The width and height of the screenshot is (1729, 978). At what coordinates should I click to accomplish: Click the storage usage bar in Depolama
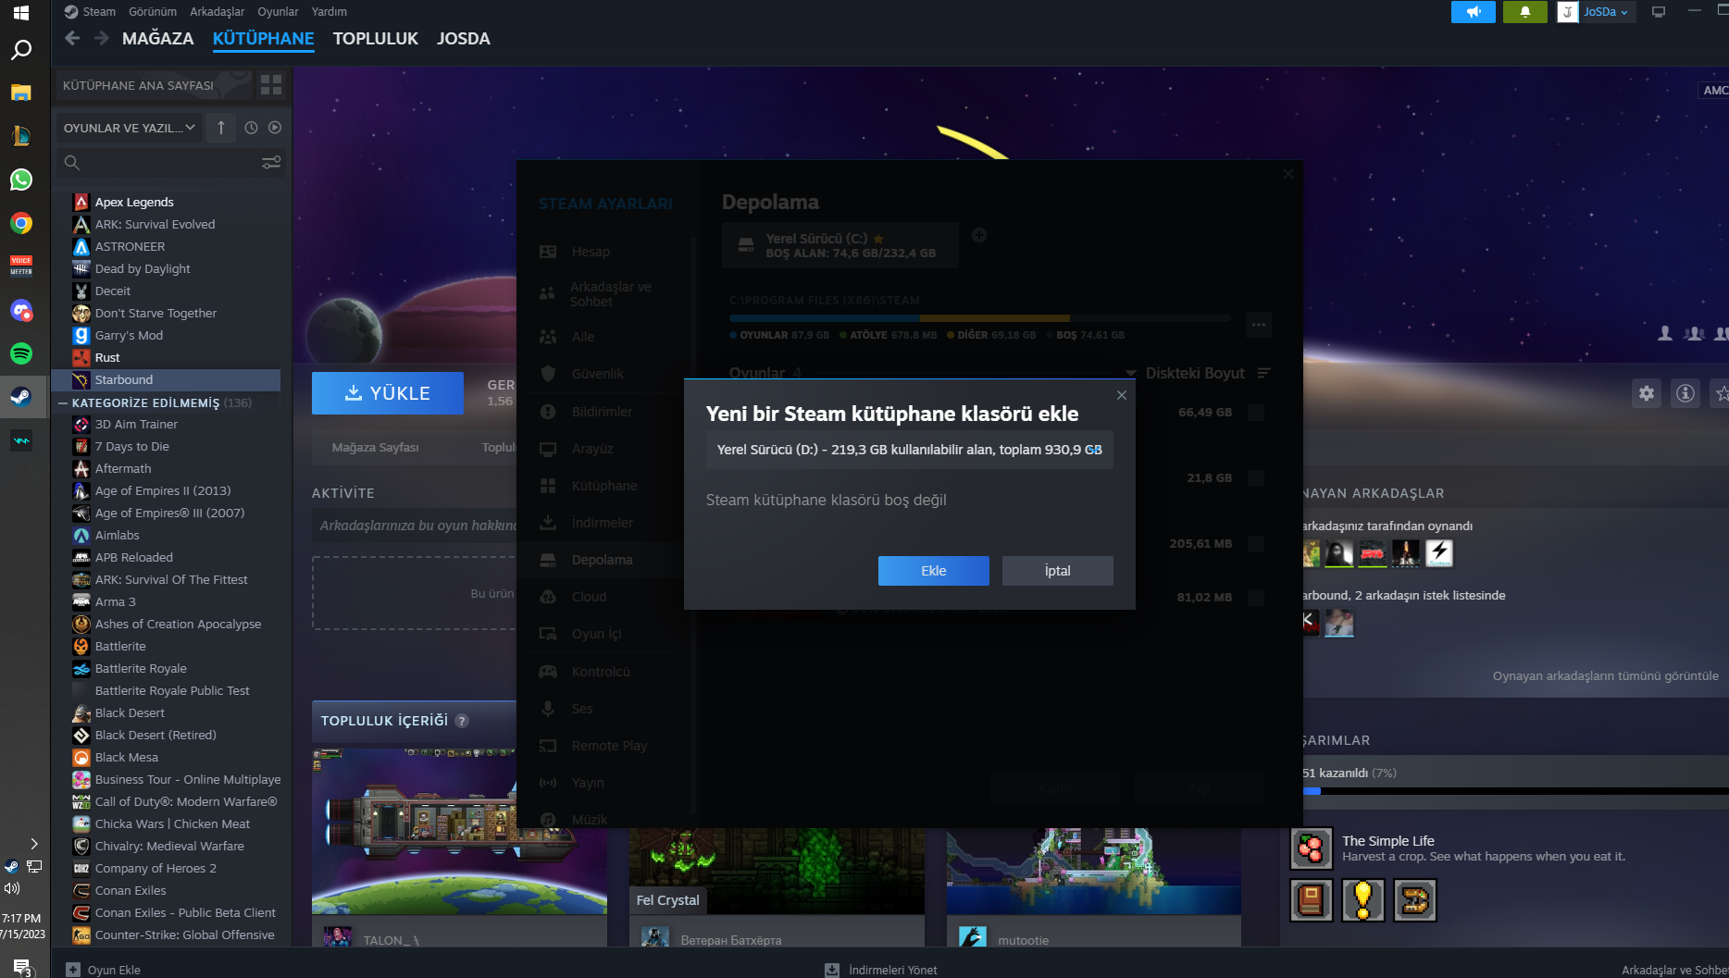[980, 318]
